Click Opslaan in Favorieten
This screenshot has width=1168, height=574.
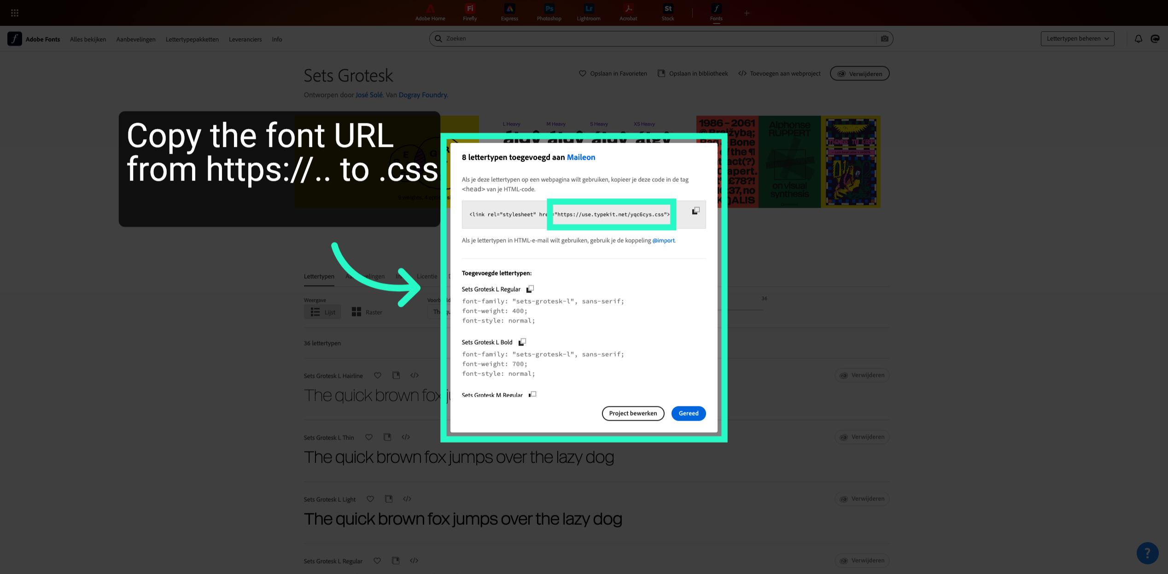613,74
